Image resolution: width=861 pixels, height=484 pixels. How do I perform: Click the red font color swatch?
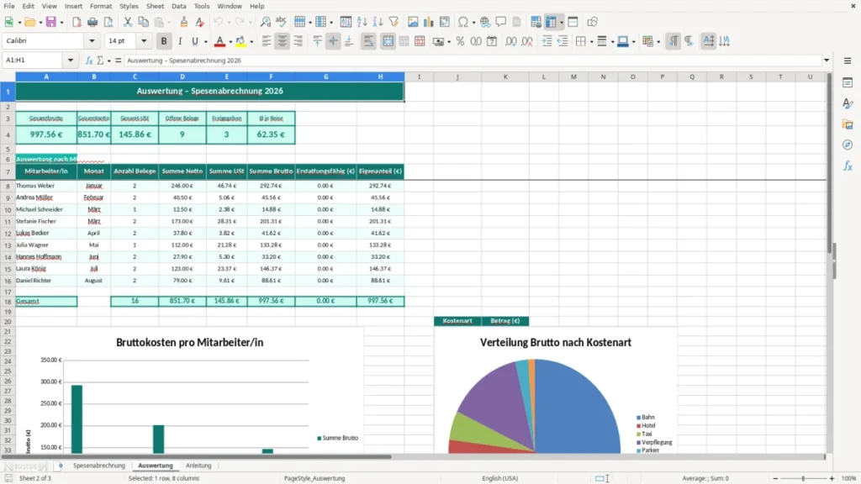219,41
